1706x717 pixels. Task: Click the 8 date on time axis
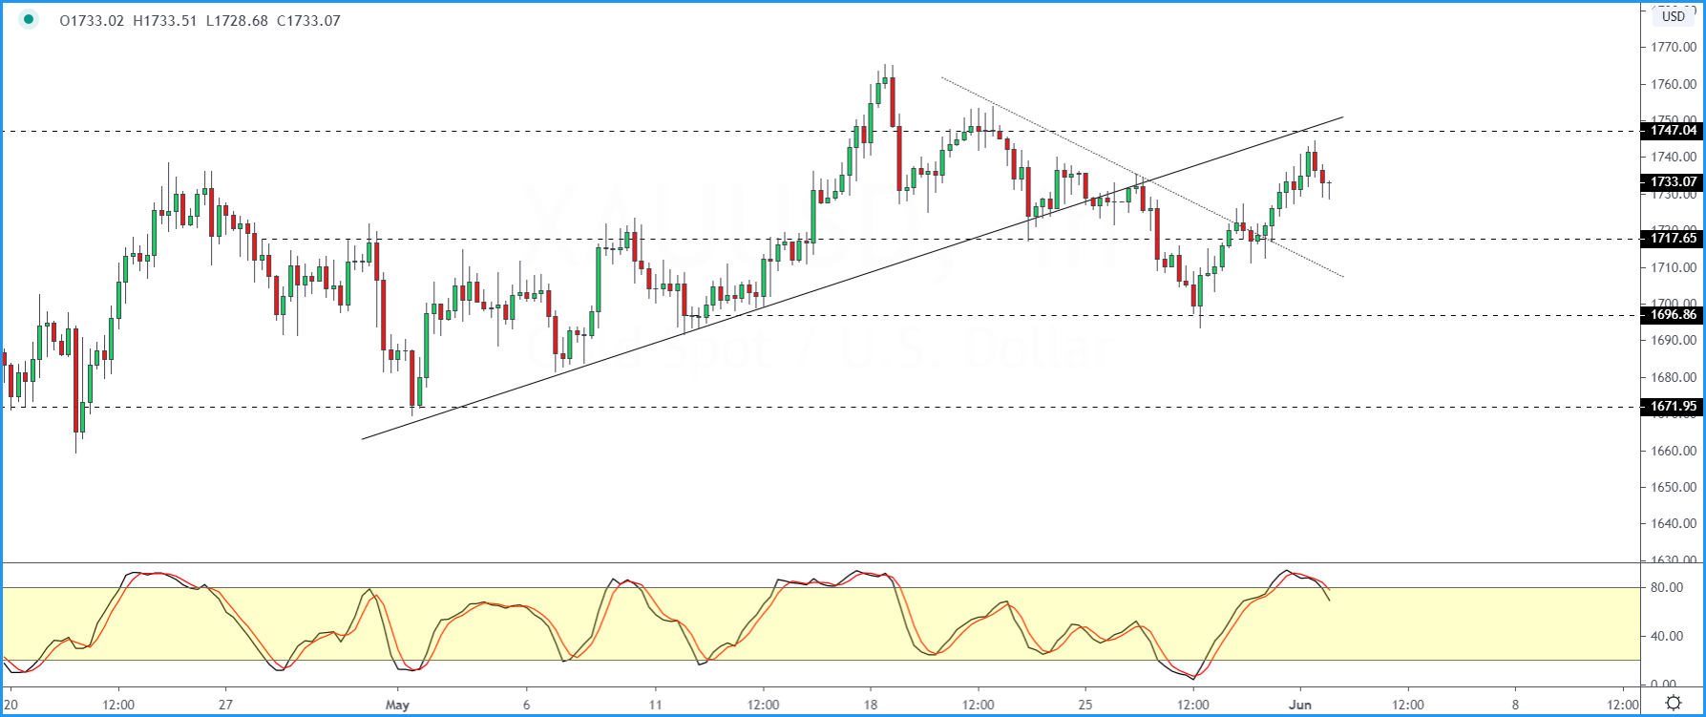(1515, 706)
